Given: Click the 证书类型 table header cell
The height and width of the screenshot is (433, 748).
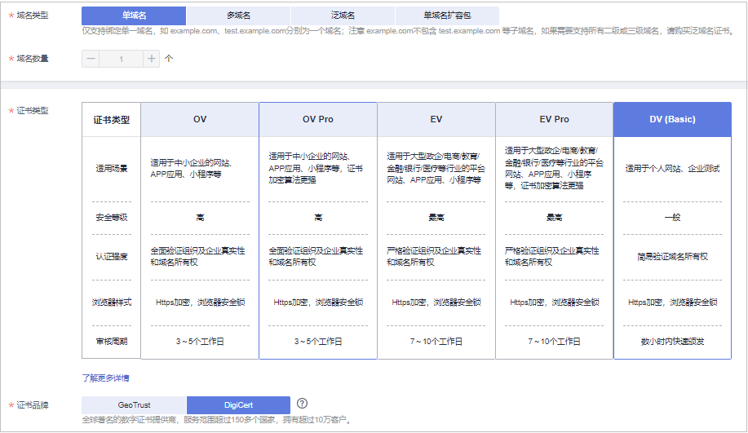Looking at the screenshot, I should click(x=112, y=120).
